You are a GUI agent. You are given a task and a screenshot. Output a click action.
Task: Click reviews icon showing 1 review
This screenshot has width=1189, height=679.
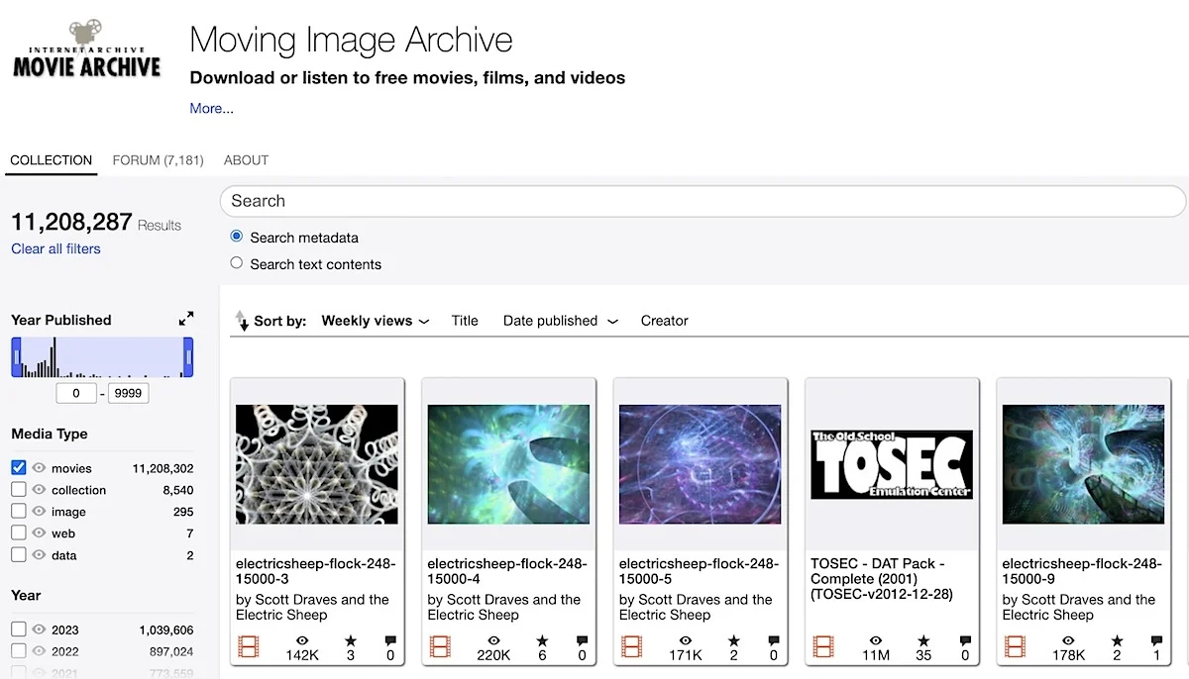1156,641
